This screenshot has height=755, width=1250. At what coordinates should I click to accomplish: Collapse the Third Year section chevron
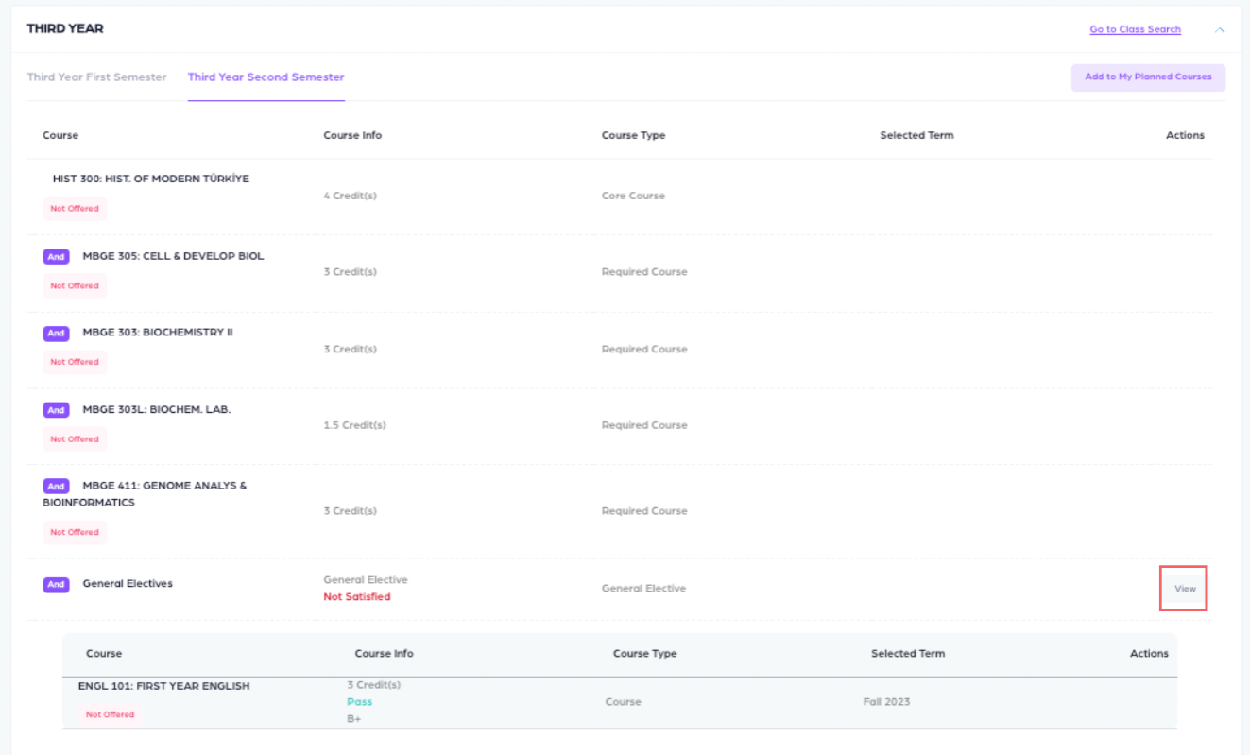pos(1220,30)
